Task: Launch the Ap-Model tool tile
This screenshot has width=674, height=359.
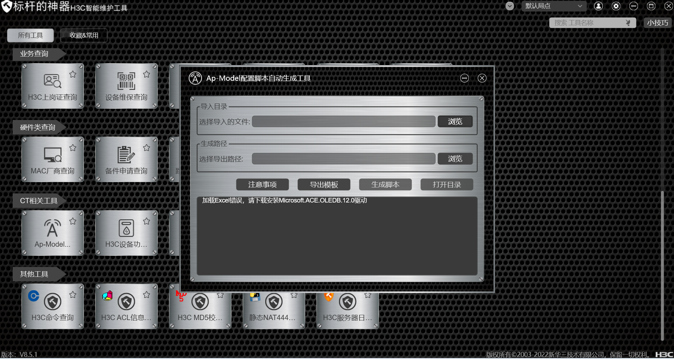Action: point(53,233)
